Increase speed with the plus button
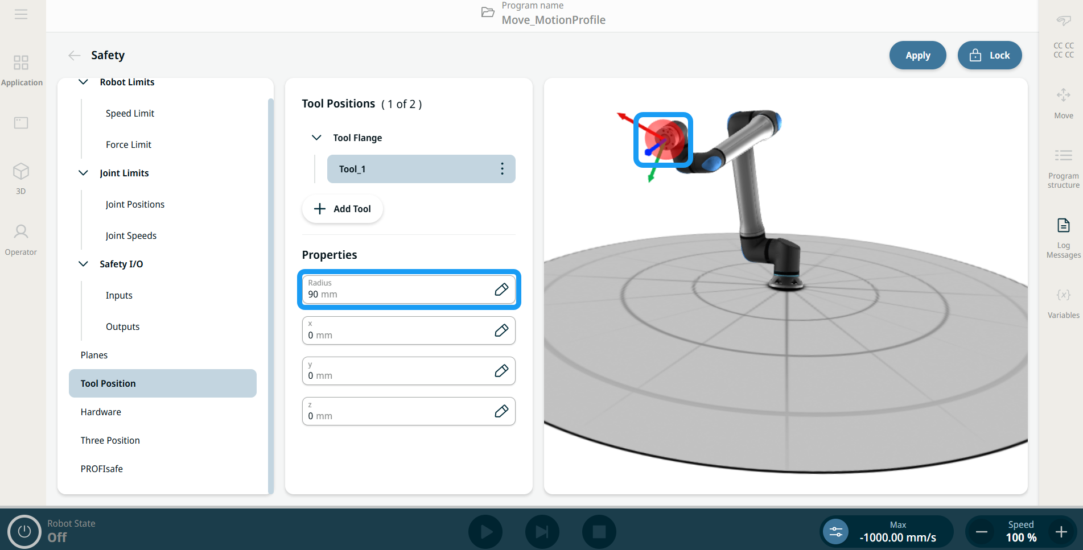The height and width of the screenshot is (550, 1083). click(1061, 532)
